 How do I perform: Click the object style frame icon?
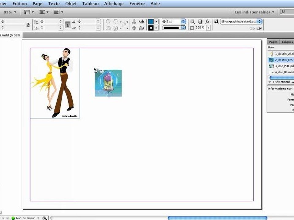coord(217,21)
